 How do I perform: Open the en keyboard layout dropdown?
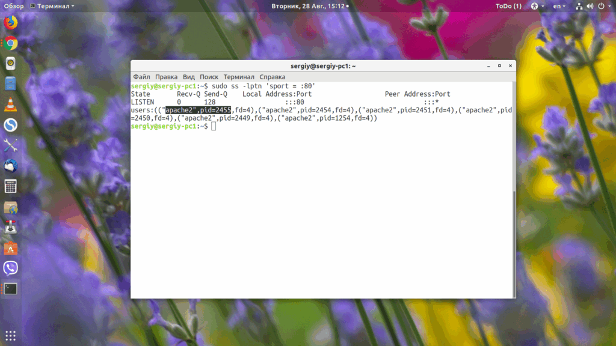tap(559, 6)
